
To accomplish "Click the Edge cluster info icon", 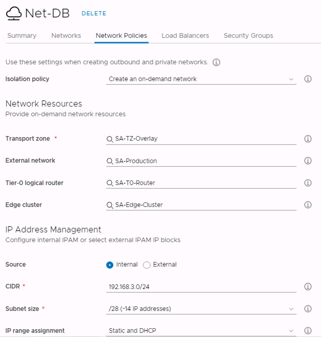I will point(308,205).
